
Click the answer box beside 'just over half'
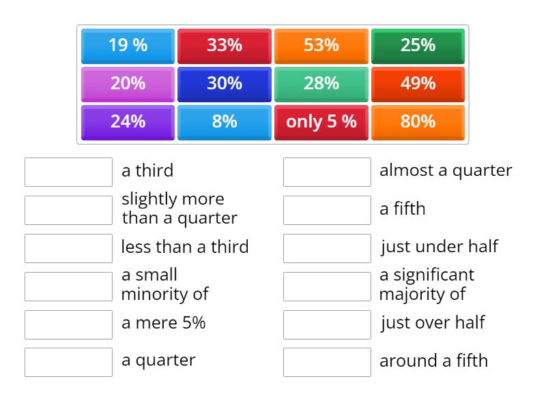[327, 324]
